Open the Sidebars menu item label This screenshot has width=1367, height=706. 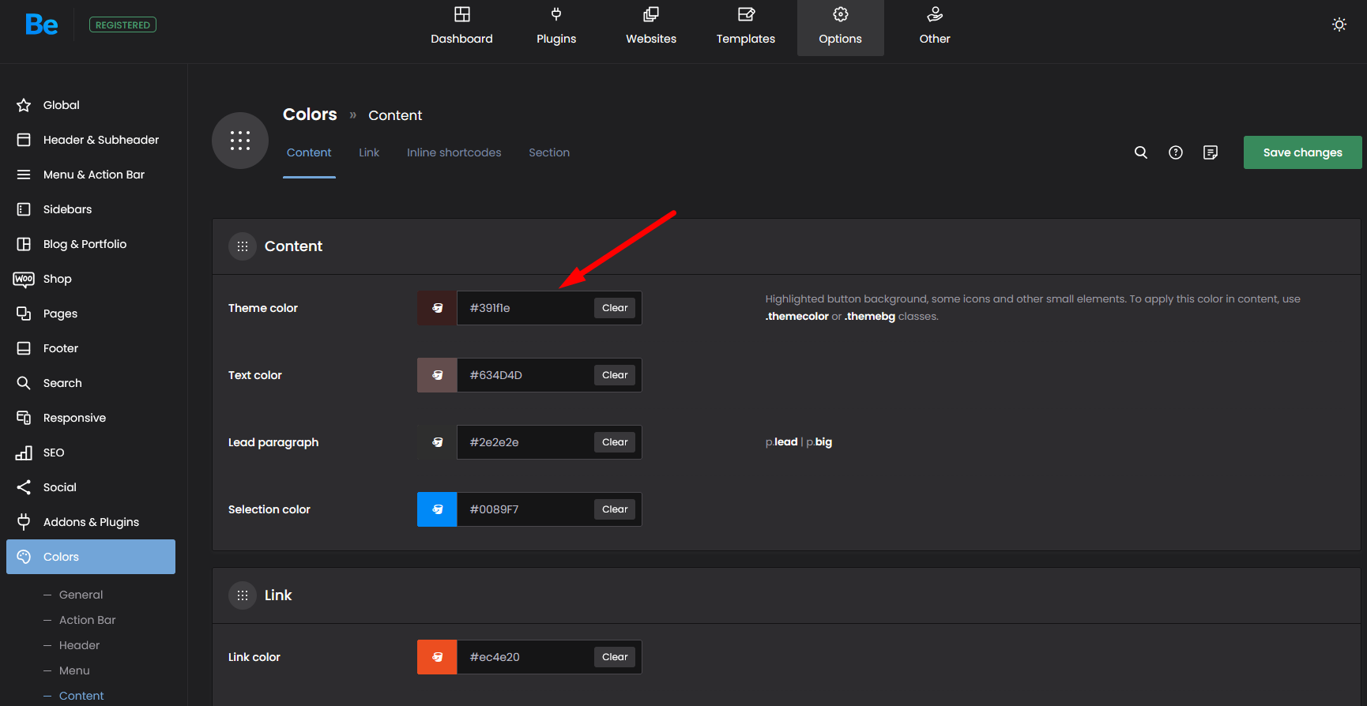click(x=67, y=209)
